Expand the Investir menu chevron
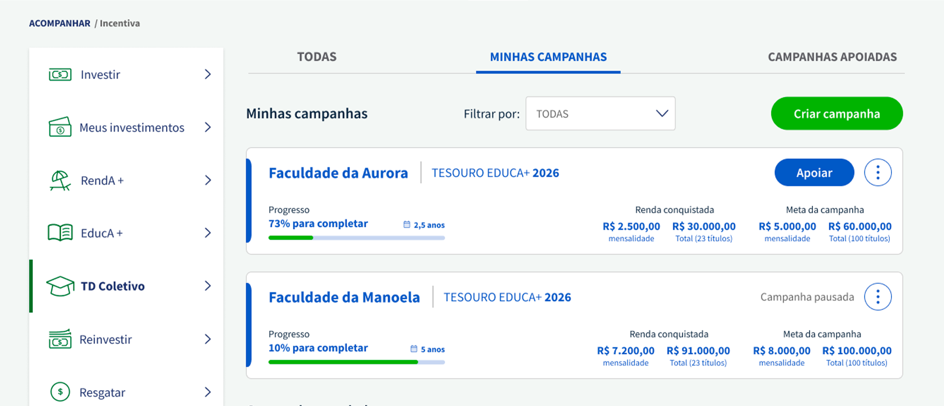 [x=208, y=74]
